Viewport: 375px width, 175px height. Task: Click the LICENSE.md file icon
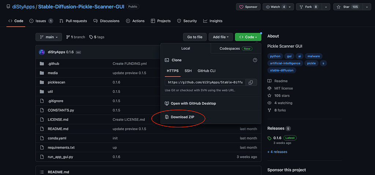(42, 120)
